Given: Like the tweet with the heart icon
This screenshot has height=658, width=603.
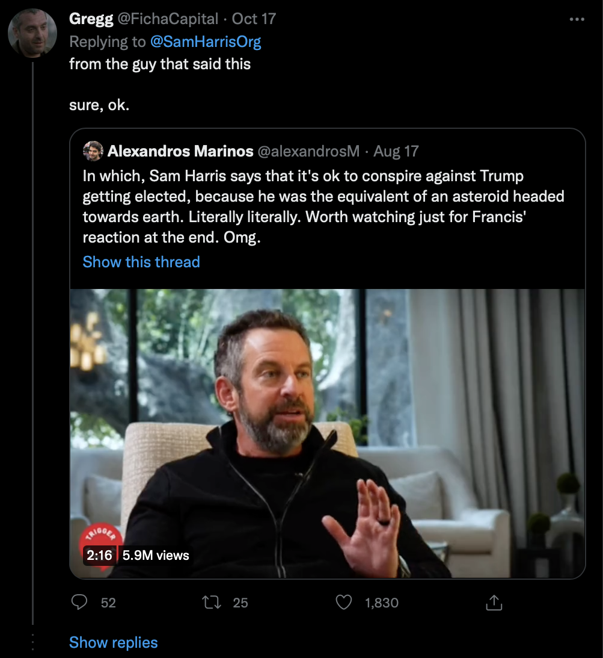Looking at the screenshot, I should pyautogui.click(x=343, y=602).
